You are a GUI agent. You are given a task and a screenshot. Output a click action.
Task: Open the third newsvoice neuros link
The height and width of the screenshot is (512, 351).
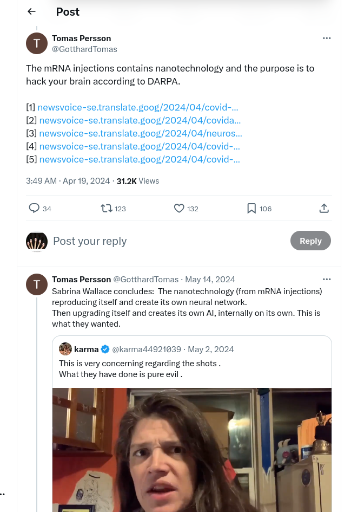[141, 133]
